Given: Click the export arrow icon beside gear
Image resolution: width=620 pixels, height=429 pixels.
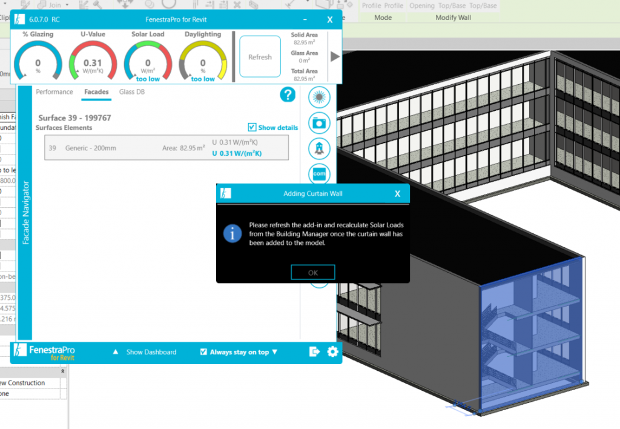Looking at the screenshot, I should [314, 351].
